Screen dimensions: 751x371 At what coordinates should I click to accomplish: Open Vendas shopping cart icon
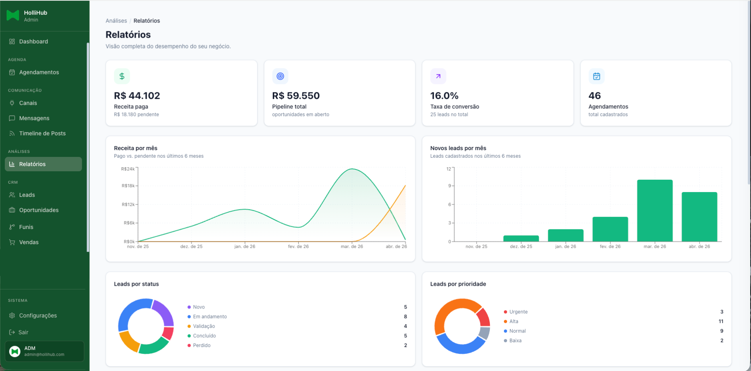click(12, 242)
